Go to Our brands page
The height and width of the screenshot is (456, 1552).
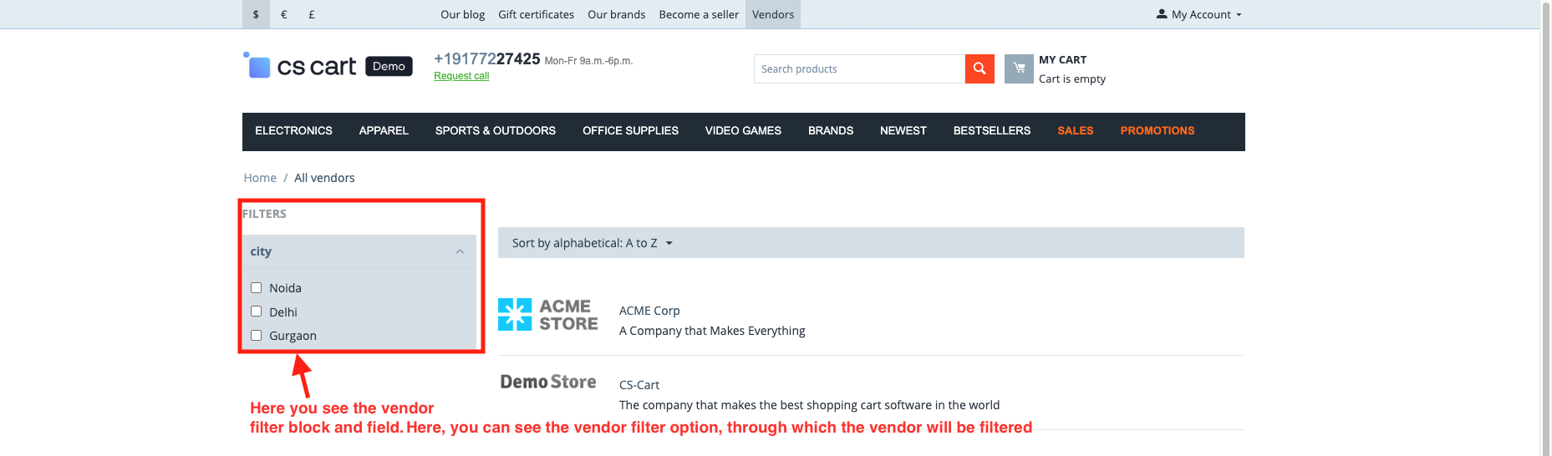pyautogui.click(x=616, y=14)
